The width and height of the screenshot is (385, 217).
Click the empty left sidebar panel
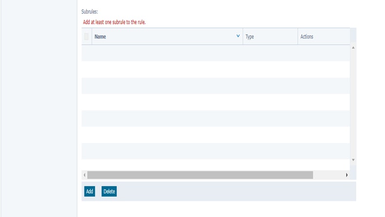coord(38,108)
